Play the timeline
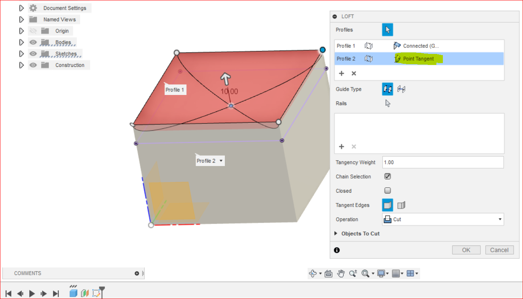 [x=32, y=293]
